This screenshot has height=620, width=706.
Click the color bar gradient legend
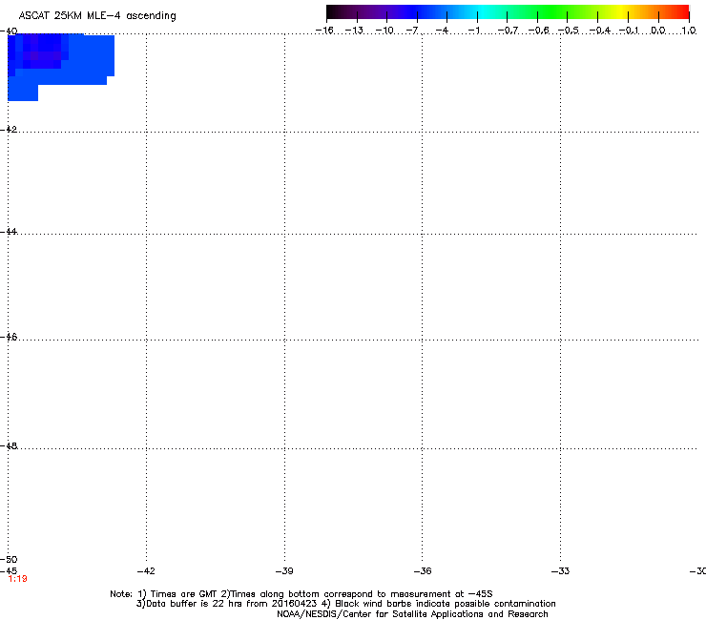click(x=508, y=12)
